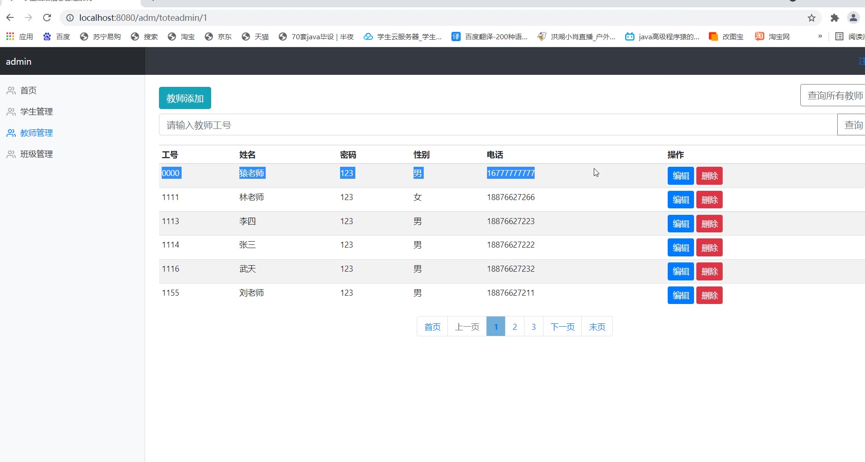Open 学生管理 in the sidebar
The width and height of the screenshot is (865, 462).
coord(36,112)
